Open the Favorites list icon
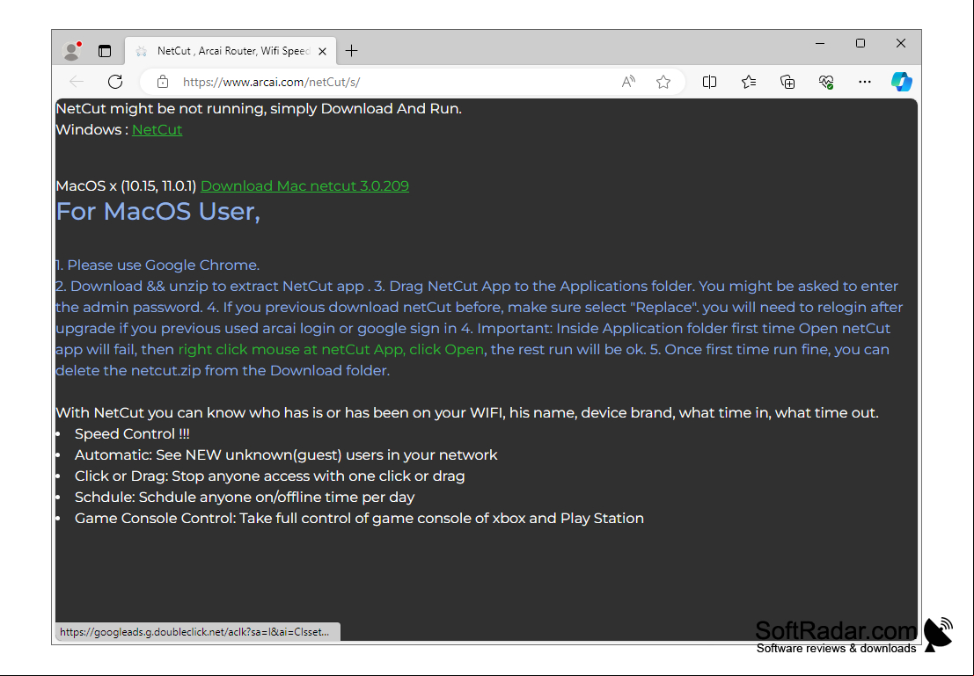974x676 pixels. coord(749,82)
